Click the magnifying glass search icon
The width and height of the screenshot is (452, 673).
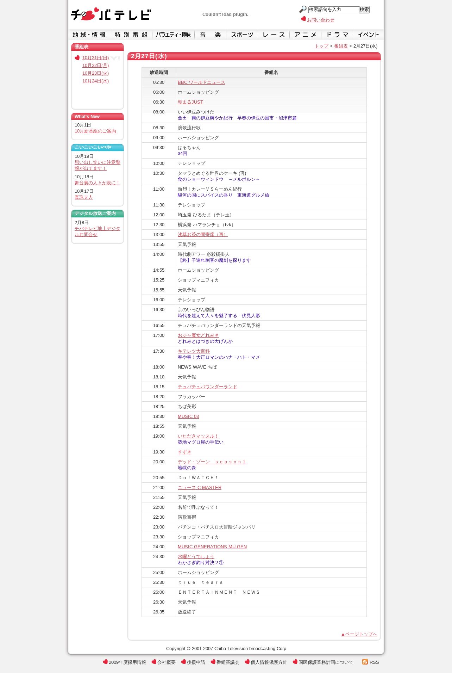303,10
